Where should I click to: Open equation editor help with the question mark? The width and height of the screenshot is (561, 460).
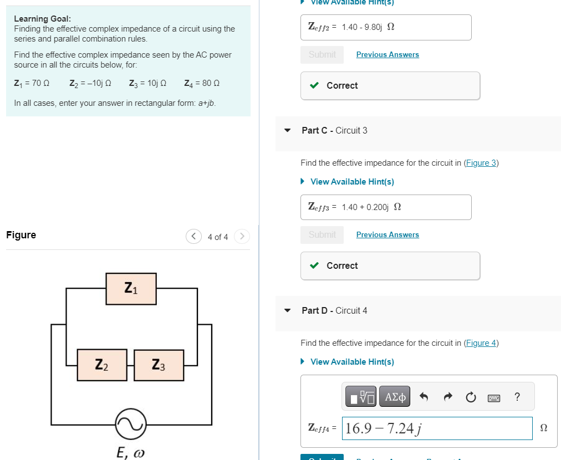(517, 397)
